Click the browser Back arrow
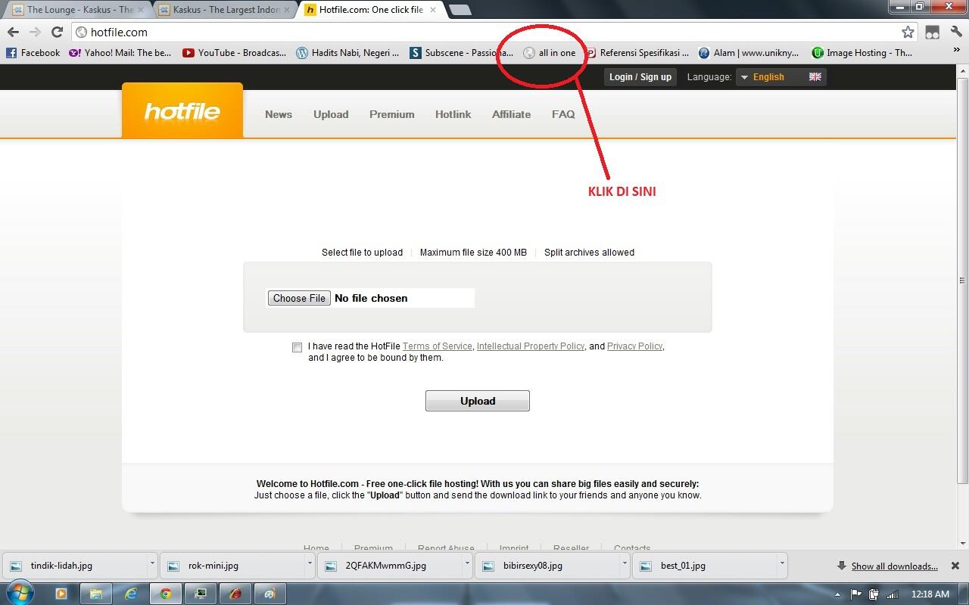The image size is (969, 605). click(13, 32)
